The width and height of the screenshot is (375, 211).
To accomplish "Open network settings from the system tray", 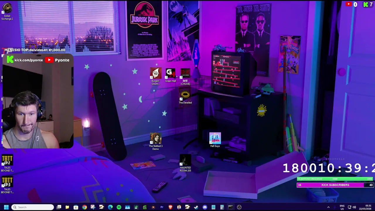I will click(x=350, y=207).
